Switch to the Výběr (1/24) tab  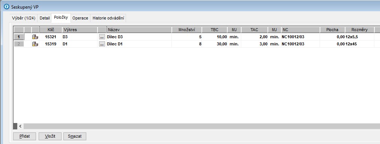24,18
